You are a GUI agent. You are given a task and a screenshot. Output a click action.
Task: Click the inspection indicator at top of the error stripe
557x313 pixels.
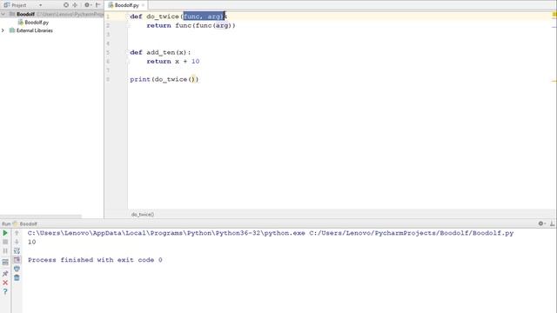point(554,15)
